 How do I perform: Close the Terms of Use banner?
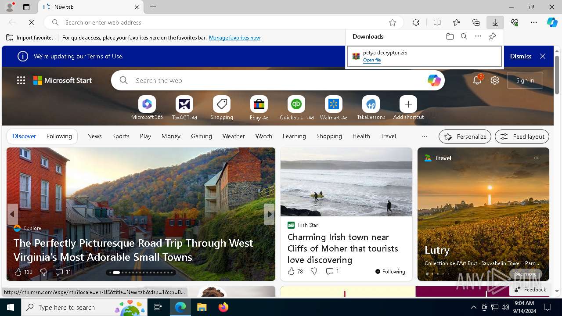pyautogui.click(x=543, y=56)
